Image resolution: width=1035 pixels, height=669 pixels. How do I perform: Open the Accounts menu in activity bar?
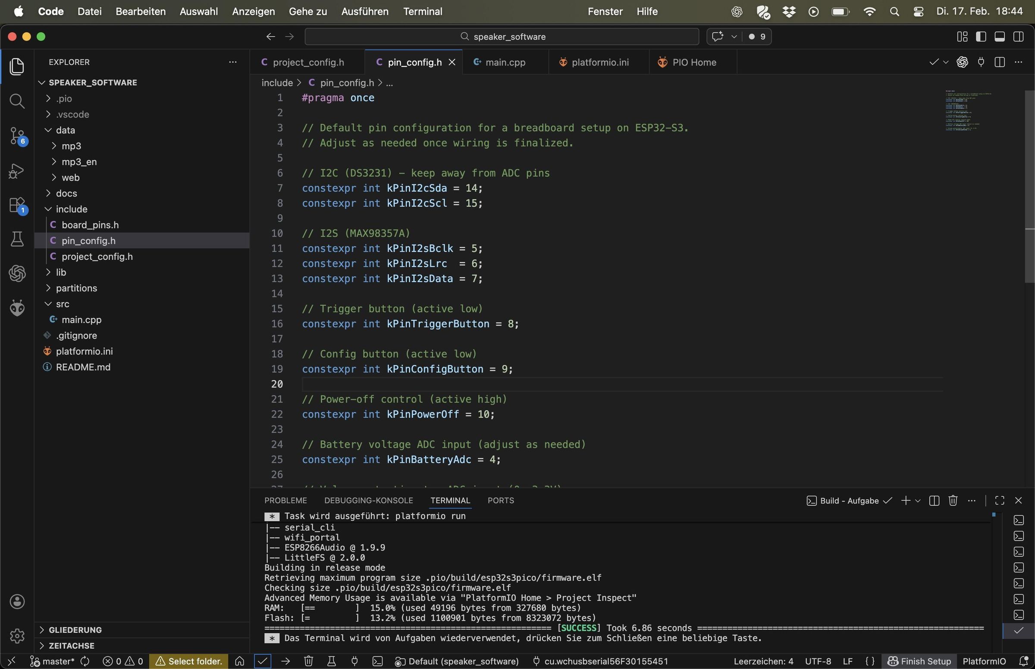click(x=17, y=602)
